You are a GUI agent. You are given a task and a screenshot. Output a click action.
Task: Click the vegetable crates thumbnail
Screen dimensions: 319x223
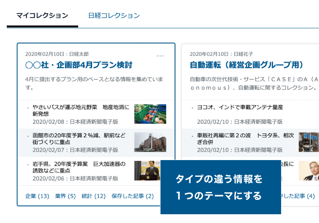[x=150, y=114]
